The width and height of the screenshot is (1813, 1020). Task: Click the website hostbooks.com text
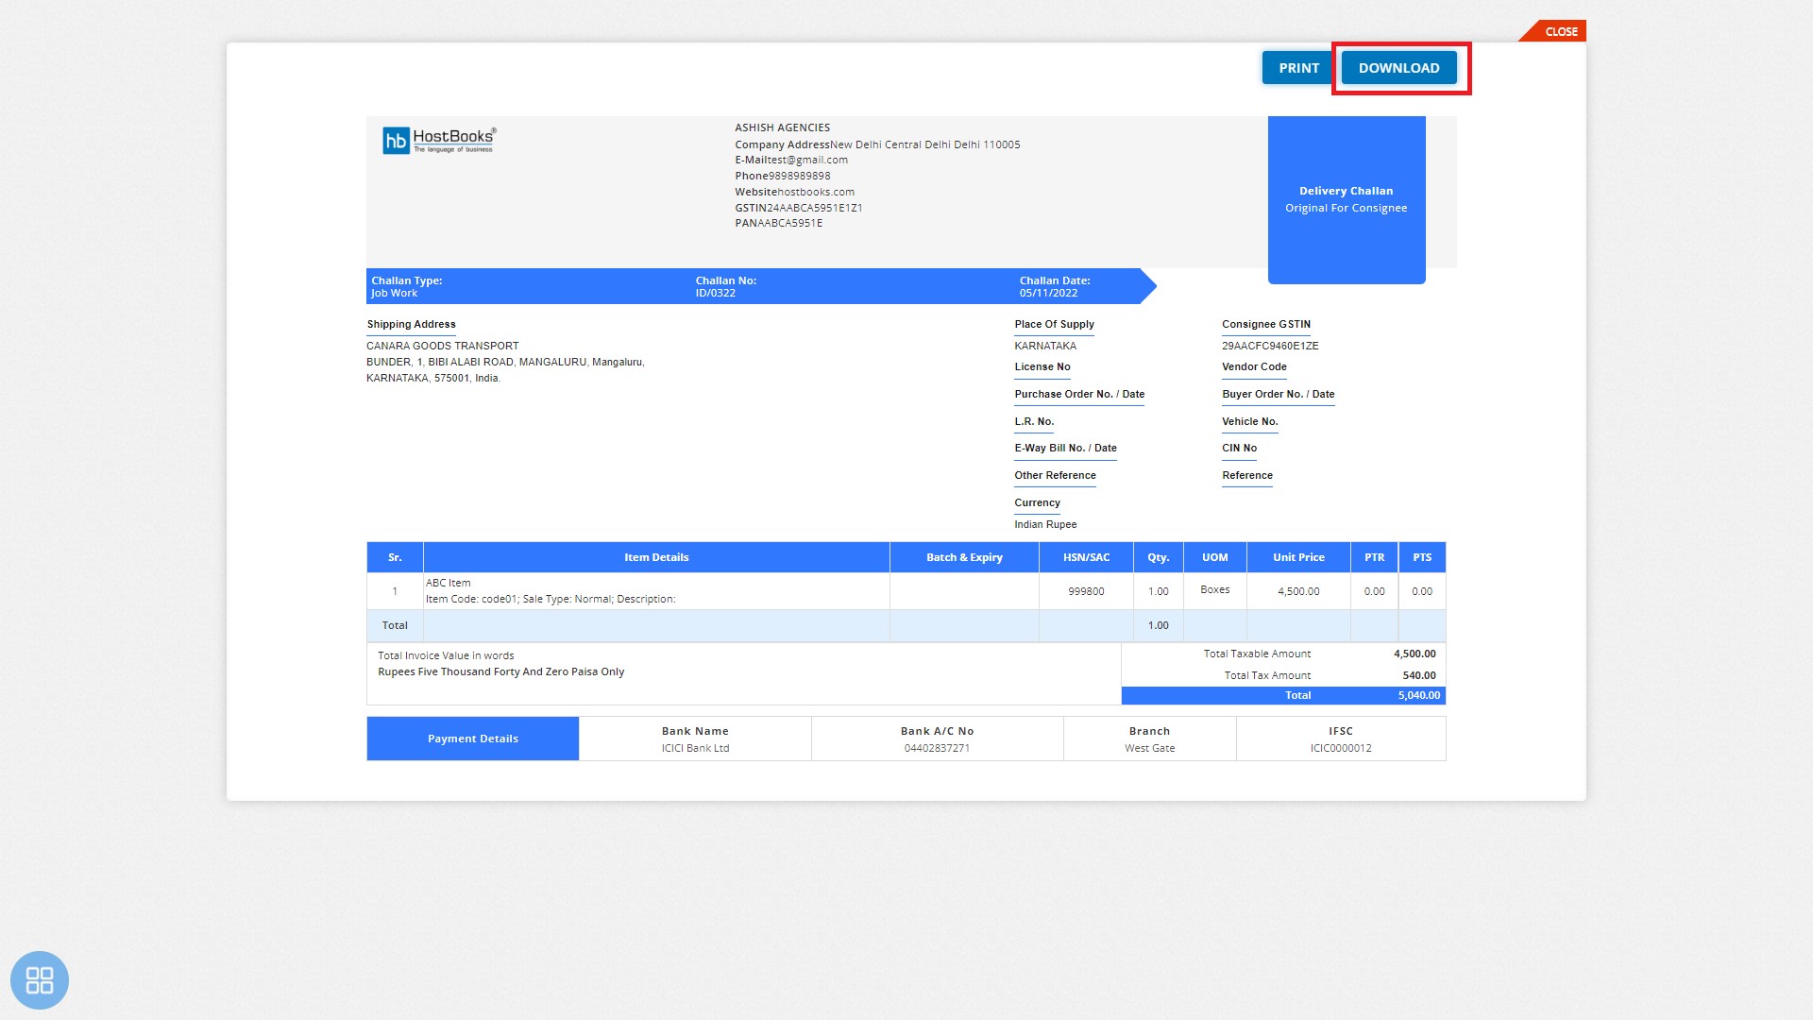pos(816,192)
